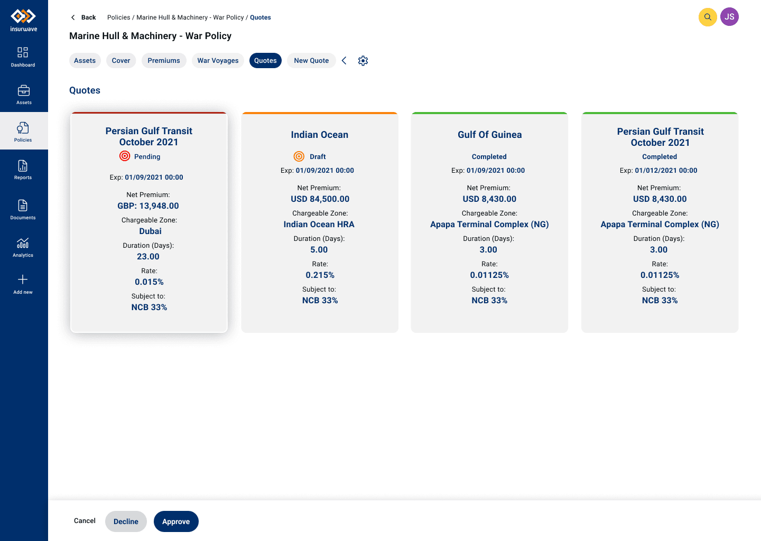Open the Dashboard sidebar icon
The width and height of the screenshot is (761, 541).
tap(23, 52)
